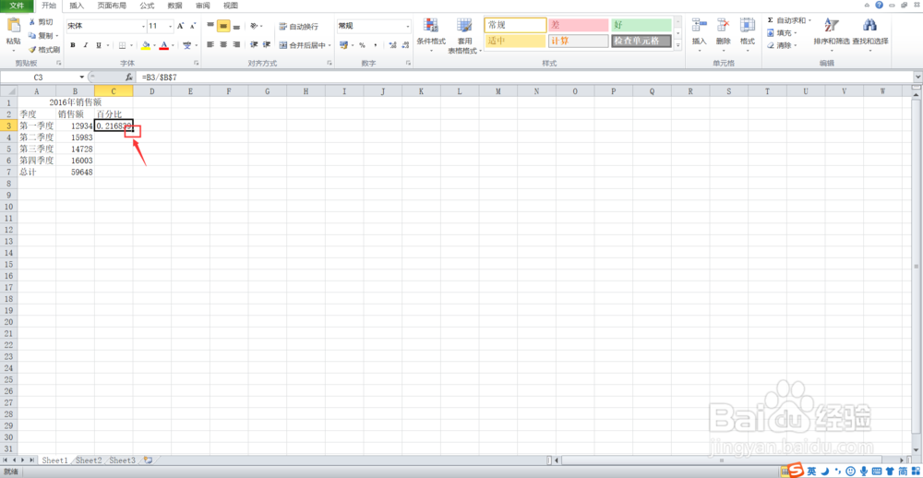Apply the 计算 (Calculation) cell style

[x=578, y=41]
